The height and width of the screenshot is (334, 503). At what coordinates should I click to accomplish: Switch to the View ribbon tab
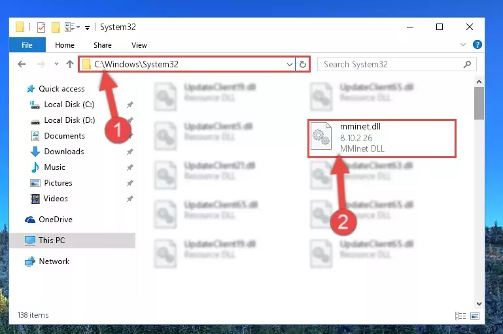pyautogui.click(x=139, y=45)
